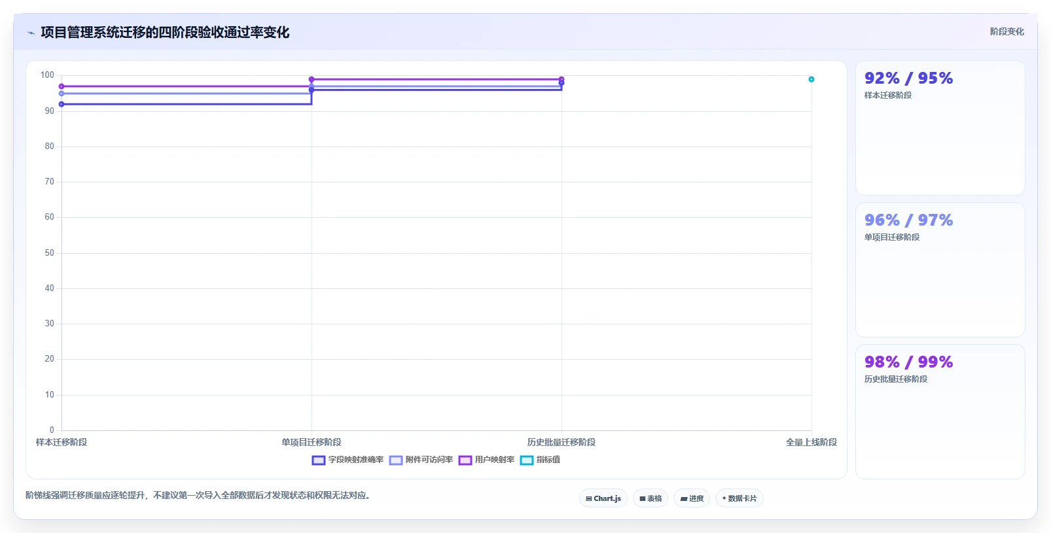Click the 表格 tag
This screenshot has width=1051, height=533.
point(650,498)
